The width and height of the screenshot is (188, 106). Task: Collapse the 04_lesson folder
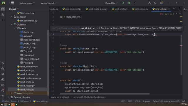11,24
